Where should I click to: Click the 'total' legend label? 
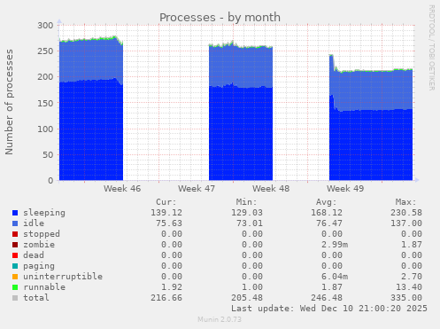(x=36, y=298)
